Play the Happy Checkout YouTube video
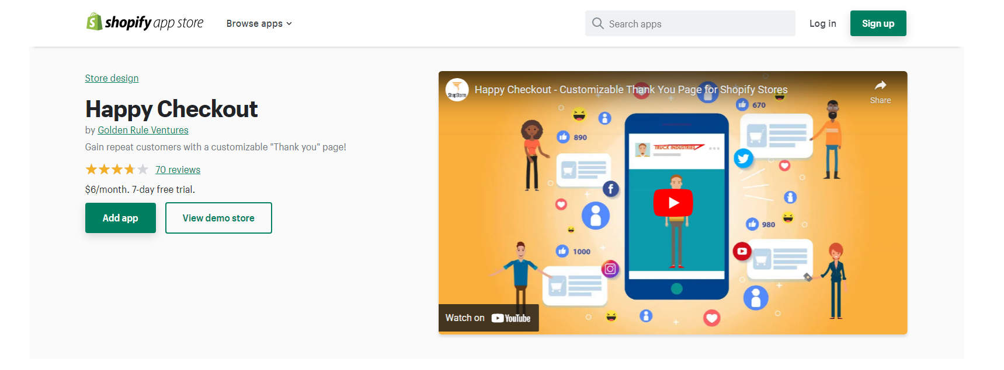This screenshot has width=1004, height=370. click(x=673, y=203)
